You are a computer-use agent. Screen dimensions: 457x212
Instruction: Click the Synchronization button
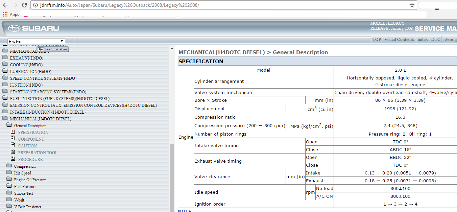[x=53, y=49]
